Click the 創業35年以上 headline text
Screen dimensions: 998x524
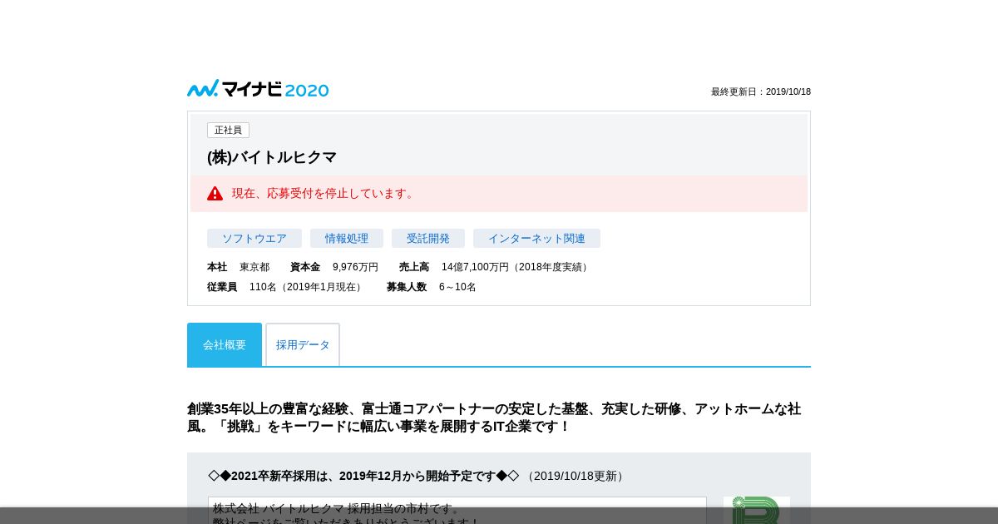click(x=495, y=418)
